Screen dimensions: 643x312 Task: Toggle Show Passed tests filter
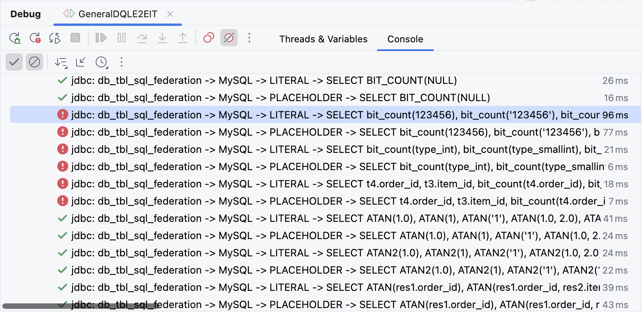point(14,62)
